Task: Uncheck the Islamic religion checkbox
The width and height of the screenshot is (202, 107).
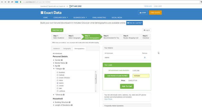Action: tap(58, 83)
